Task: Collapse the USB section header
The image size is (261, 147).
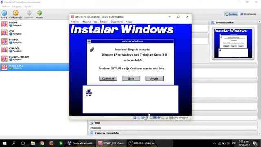Action: (173, 123)
